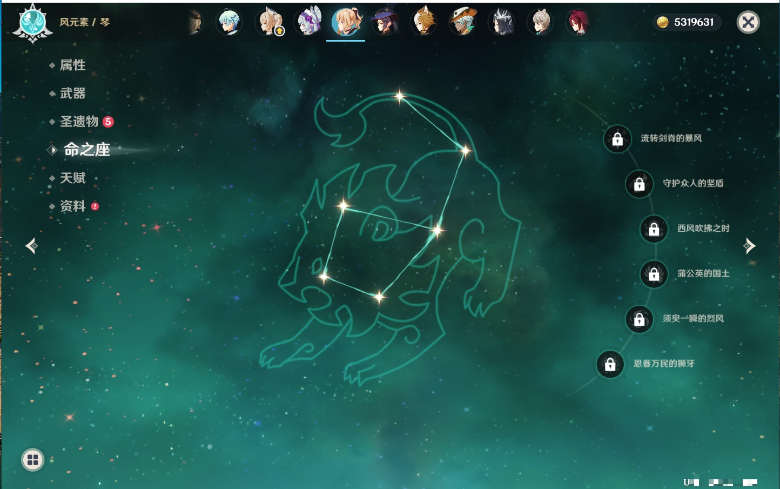The width and height of the screenshot is (780, 489).
Task: Click the topmost star of the lion constellation
Action: pyautogui.click(x=400, y=97)
